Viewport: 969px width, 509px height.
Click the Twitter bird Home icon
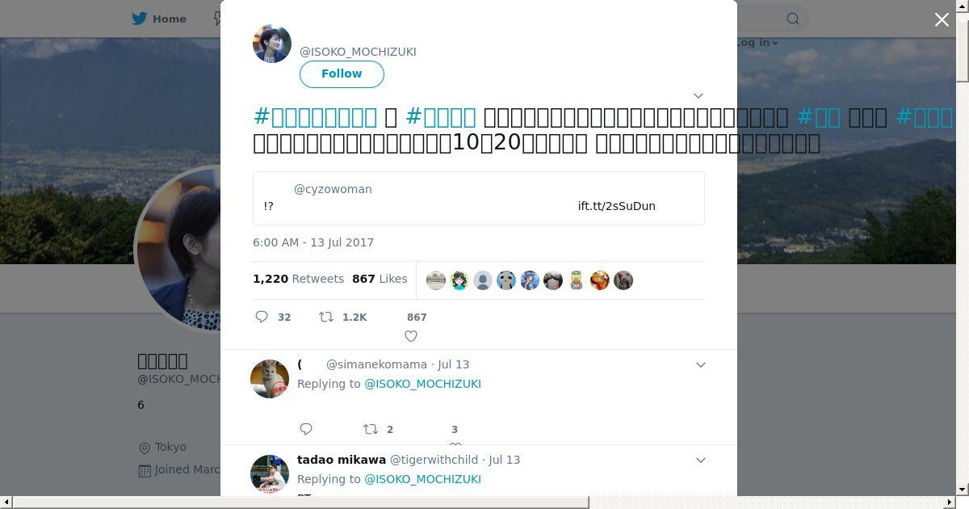pos(141,19)
